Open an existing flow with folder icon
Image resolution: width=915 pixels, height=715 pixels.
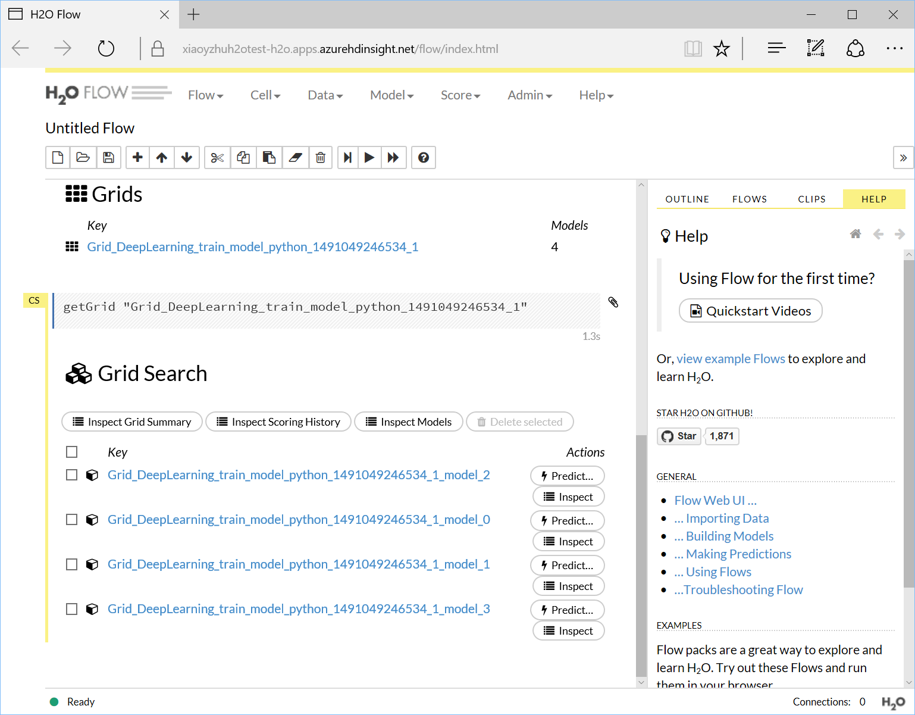click(x=83, y=158)
